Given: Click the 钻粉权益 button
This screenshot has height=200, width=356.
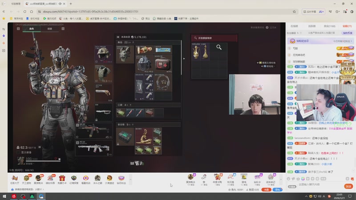Looking at the screenshot, I should point(348,33).
